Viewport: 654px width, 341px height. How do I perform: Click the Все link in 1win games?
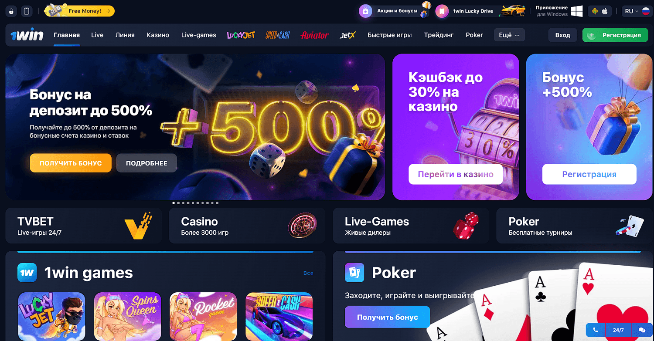pos(308,273)
